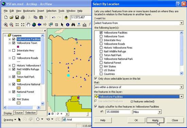Click the Pause Drawing icon below map
This screenshot has height=128, width=187.
click(62, 114)
